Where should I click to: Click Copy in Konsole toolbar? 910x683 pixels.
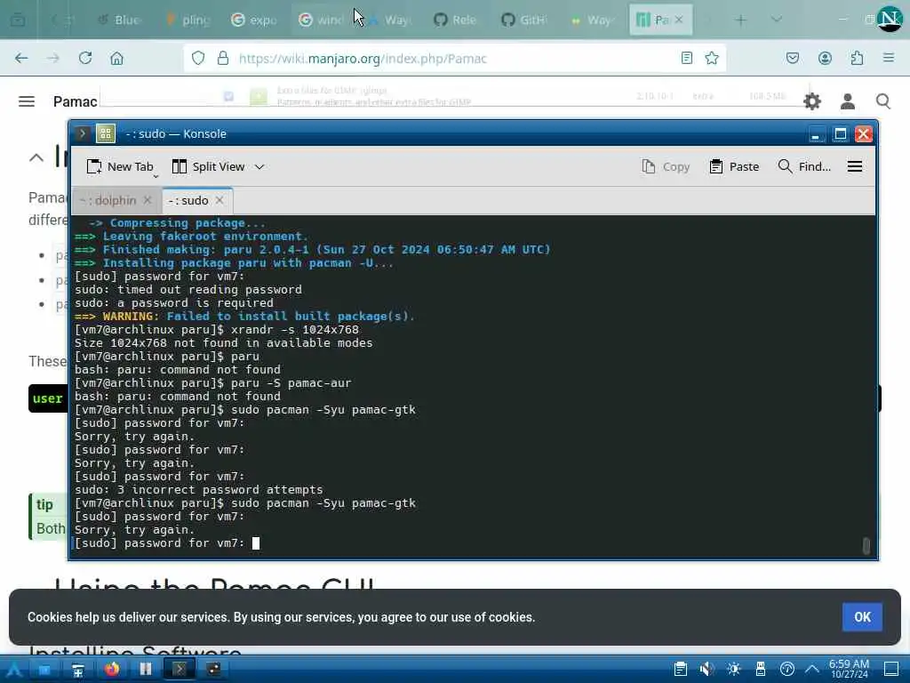coord(666,166)
